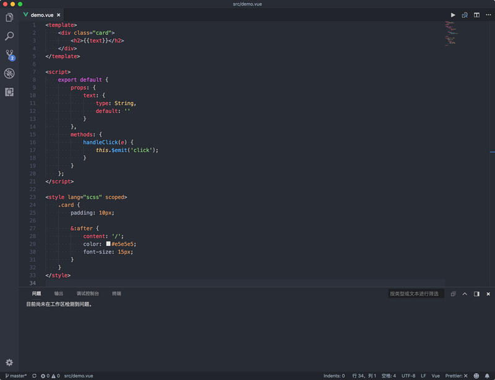Viewport: 495px width, 380px height.
Task: Click the macOS green zoom window button
Action: (20, 4)
